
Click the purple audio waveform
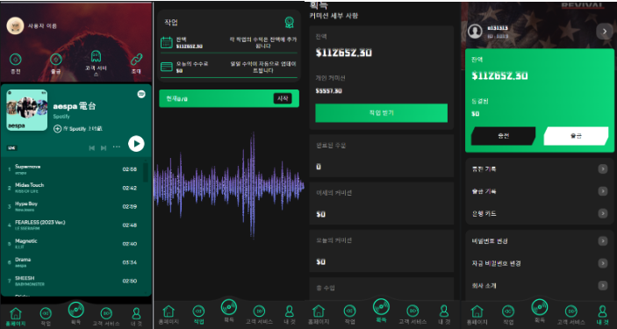click(228, 185)
